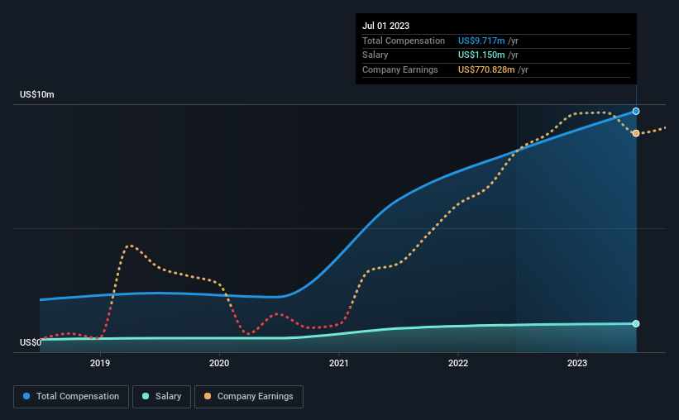Click the blue dot in Total Compensation legend
The height and width of the screenshot is (420, 679).
coord(26,396)
